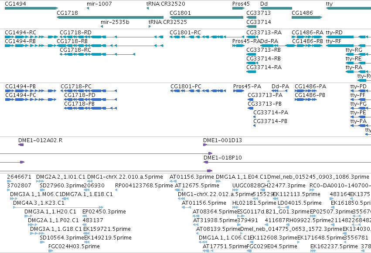371x253 pixels.
Task: Select the CG1494 gene feature bar
Action: pyautogui.click(x=31, y=8)
